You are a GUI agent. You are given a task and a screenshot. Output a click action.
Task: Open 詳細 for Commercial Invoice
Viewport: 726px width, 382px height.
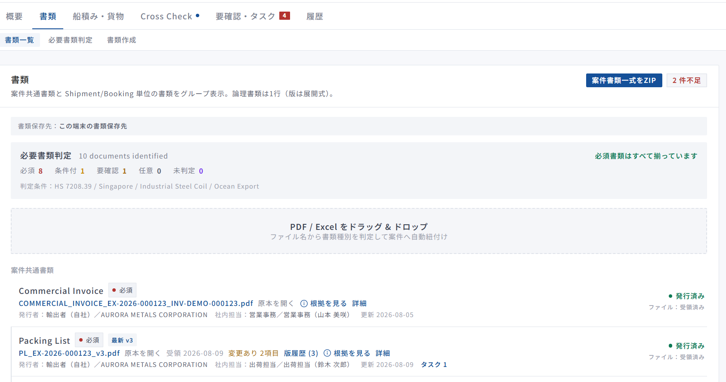click(x=359, y=303)
